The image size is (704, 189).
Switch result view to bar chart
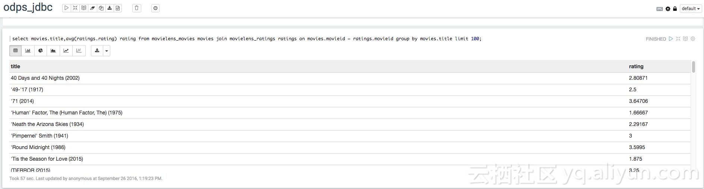pyautogui.click(x=28, y=51)
